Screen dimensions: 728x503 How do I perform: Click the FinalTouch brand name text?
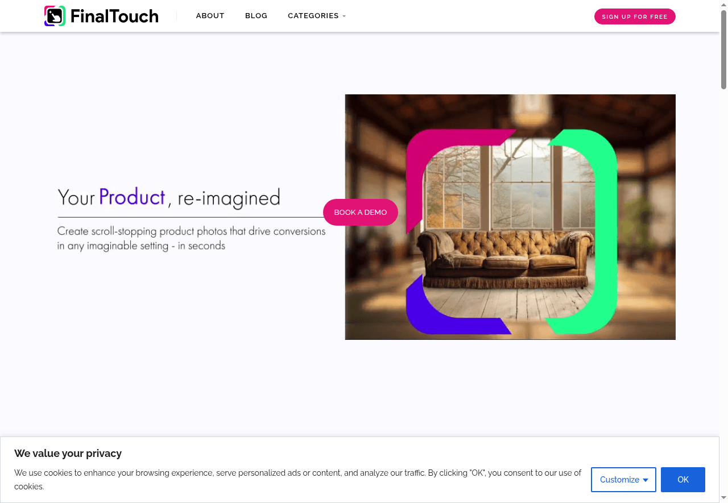(x=114, y=16)
